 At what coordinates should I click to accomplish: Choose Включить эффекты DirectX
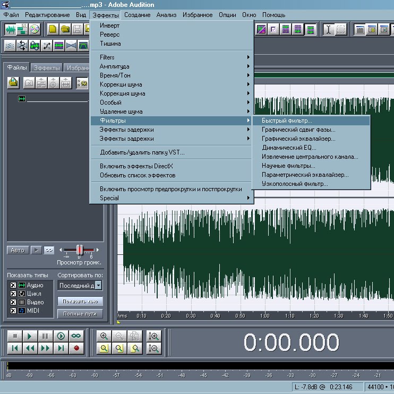click(172, 166)
